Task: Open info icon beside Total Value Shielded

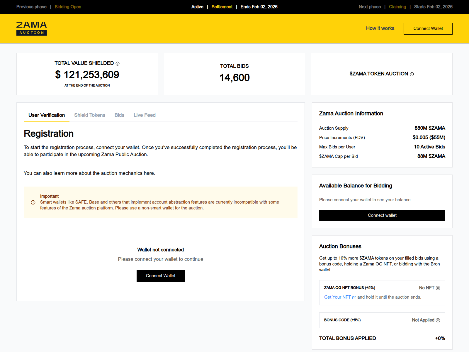Action: click(118, 64)
